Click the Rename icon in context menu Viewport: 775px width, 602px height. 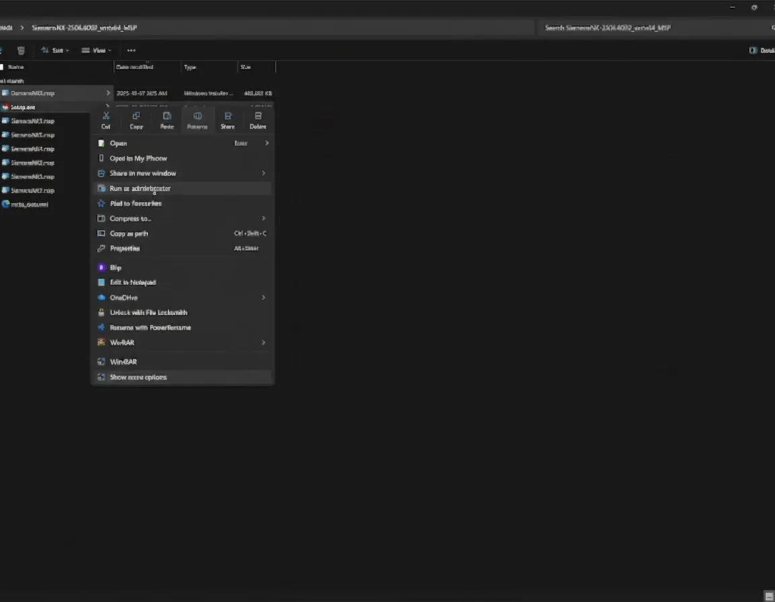(197, 116)
